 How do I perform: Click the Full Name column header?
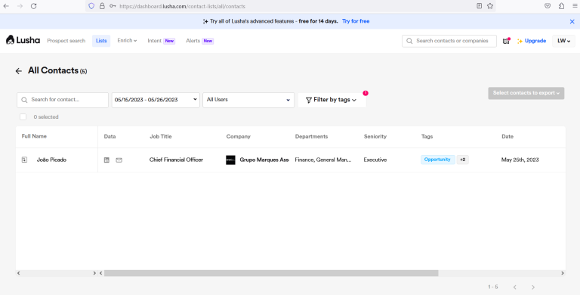coord(34,136)
